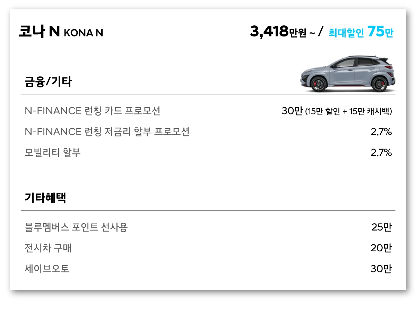
Task: Click the 20만 전시차 구매 amount
Action: pos(381,248)
